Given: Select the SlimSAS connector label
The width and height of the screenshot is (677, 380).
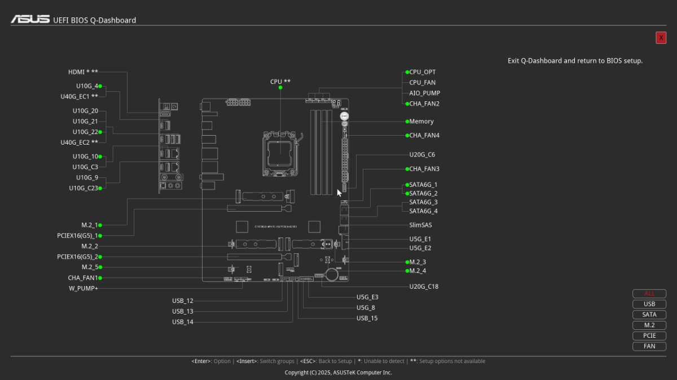Looking at the screenshot, I should pyautogui.click(x=420, y=225).
